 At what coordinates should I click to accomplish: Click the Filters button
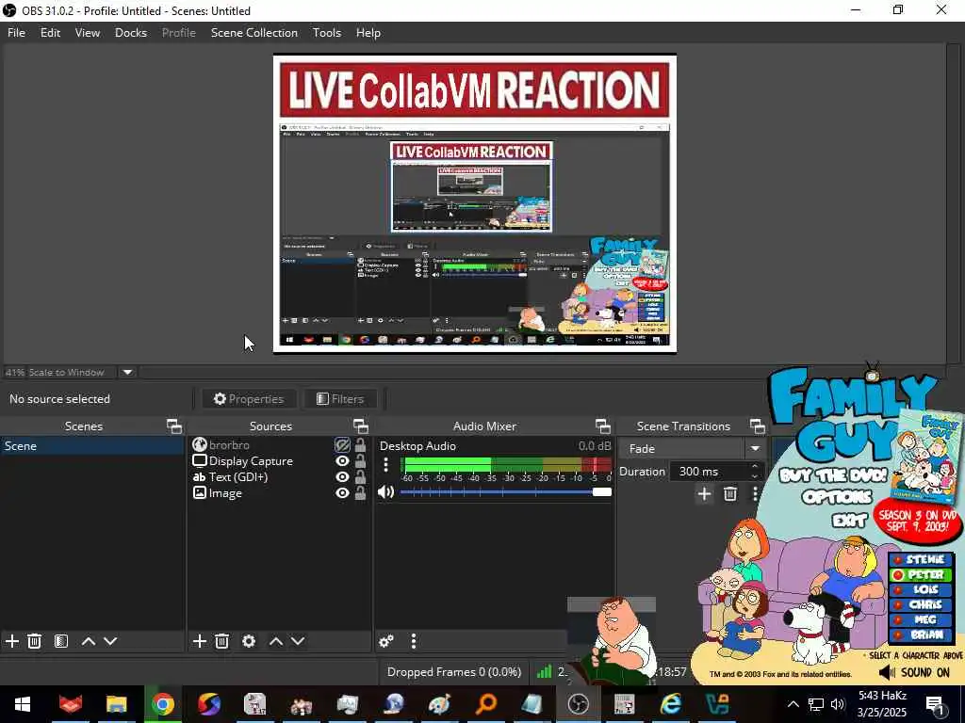pos(340,399)
